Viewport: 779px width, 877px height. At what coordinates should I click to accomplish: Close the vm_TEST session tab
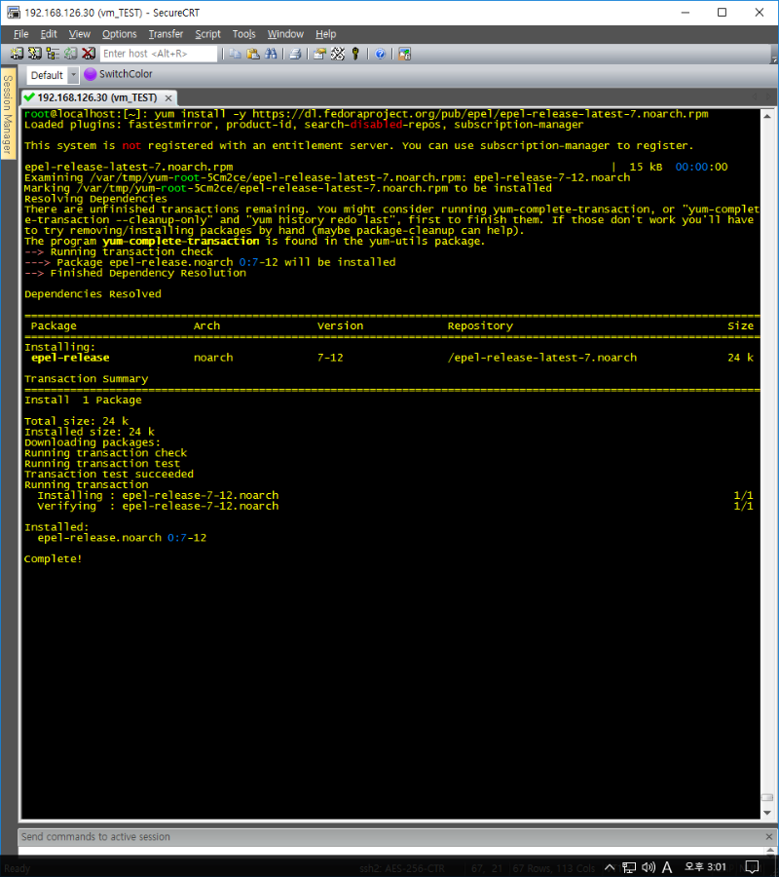pyautogui.click(x=167, y=98)
